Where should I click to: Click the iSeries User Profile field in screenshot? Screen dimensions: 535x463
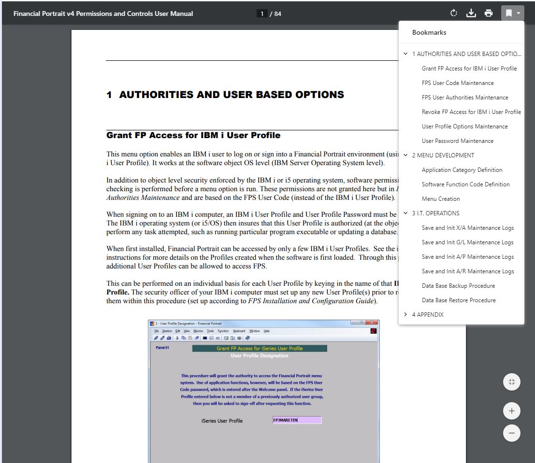(x=297, y=420)
